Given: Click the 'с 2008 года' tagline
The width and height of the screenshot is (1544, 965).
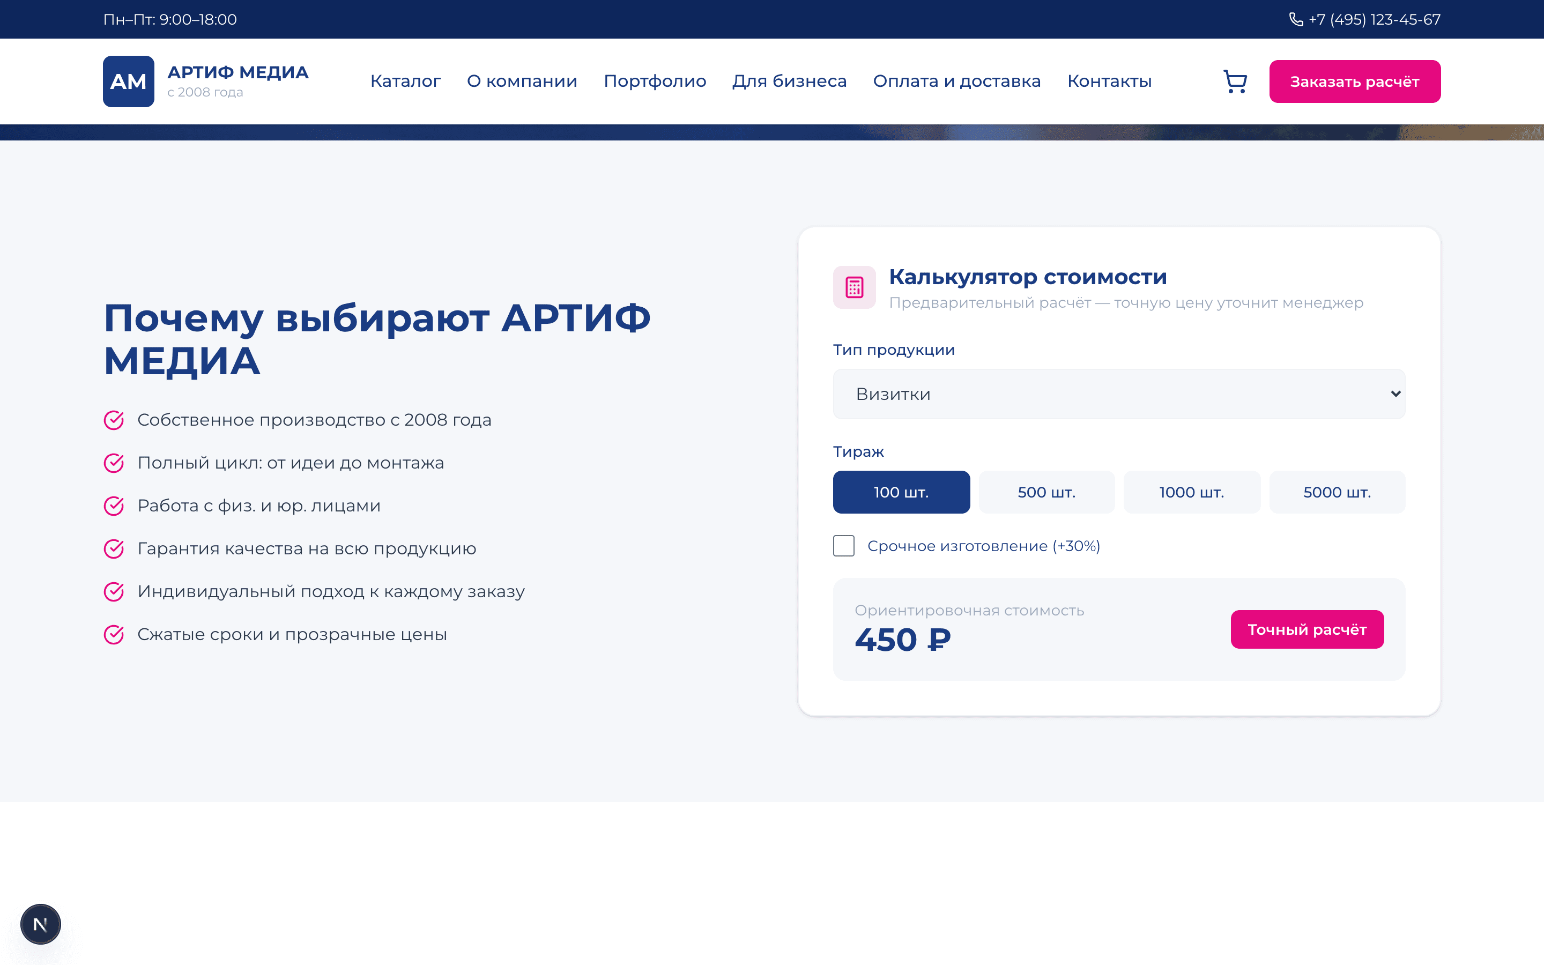Looking at the screenshot, I should (205, 93).
